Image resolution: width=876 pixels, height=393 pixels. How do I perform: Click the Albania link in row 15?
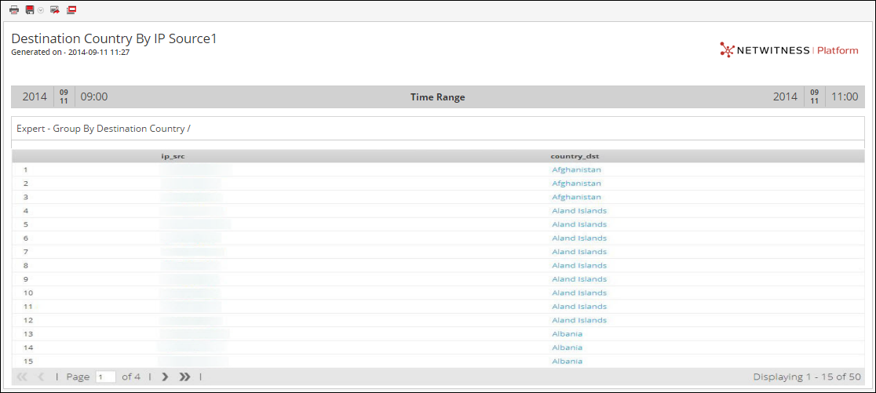(x=567, y=361)
